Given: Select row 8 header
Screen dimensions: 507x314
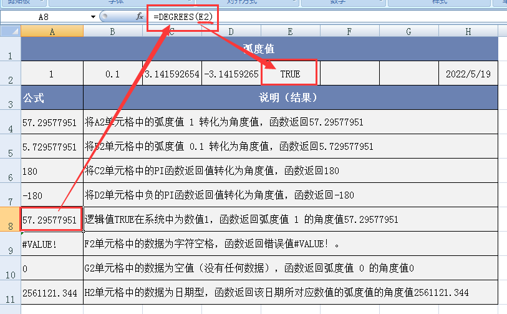Looking at the screenshot, I should point(11,219).
